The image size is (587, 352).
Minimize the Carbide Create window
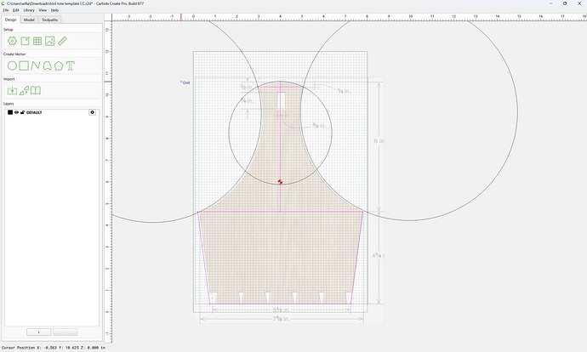(551, 3)
